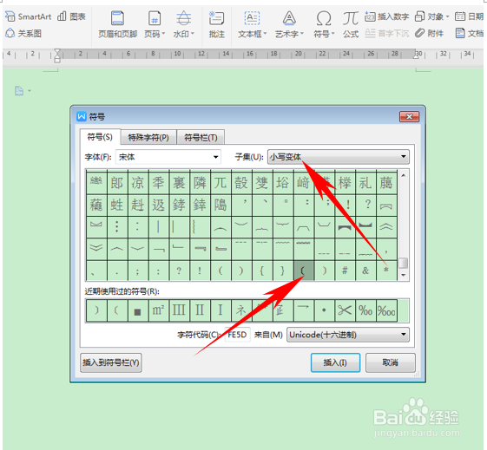This screenshot has width=487, height=450.
Task: Select the 郎 character in grid
Action: coord(117,182)
